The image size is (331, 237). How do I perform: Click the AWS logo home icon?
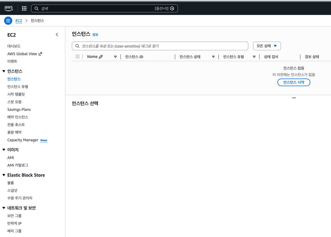[x=9, y=9]
